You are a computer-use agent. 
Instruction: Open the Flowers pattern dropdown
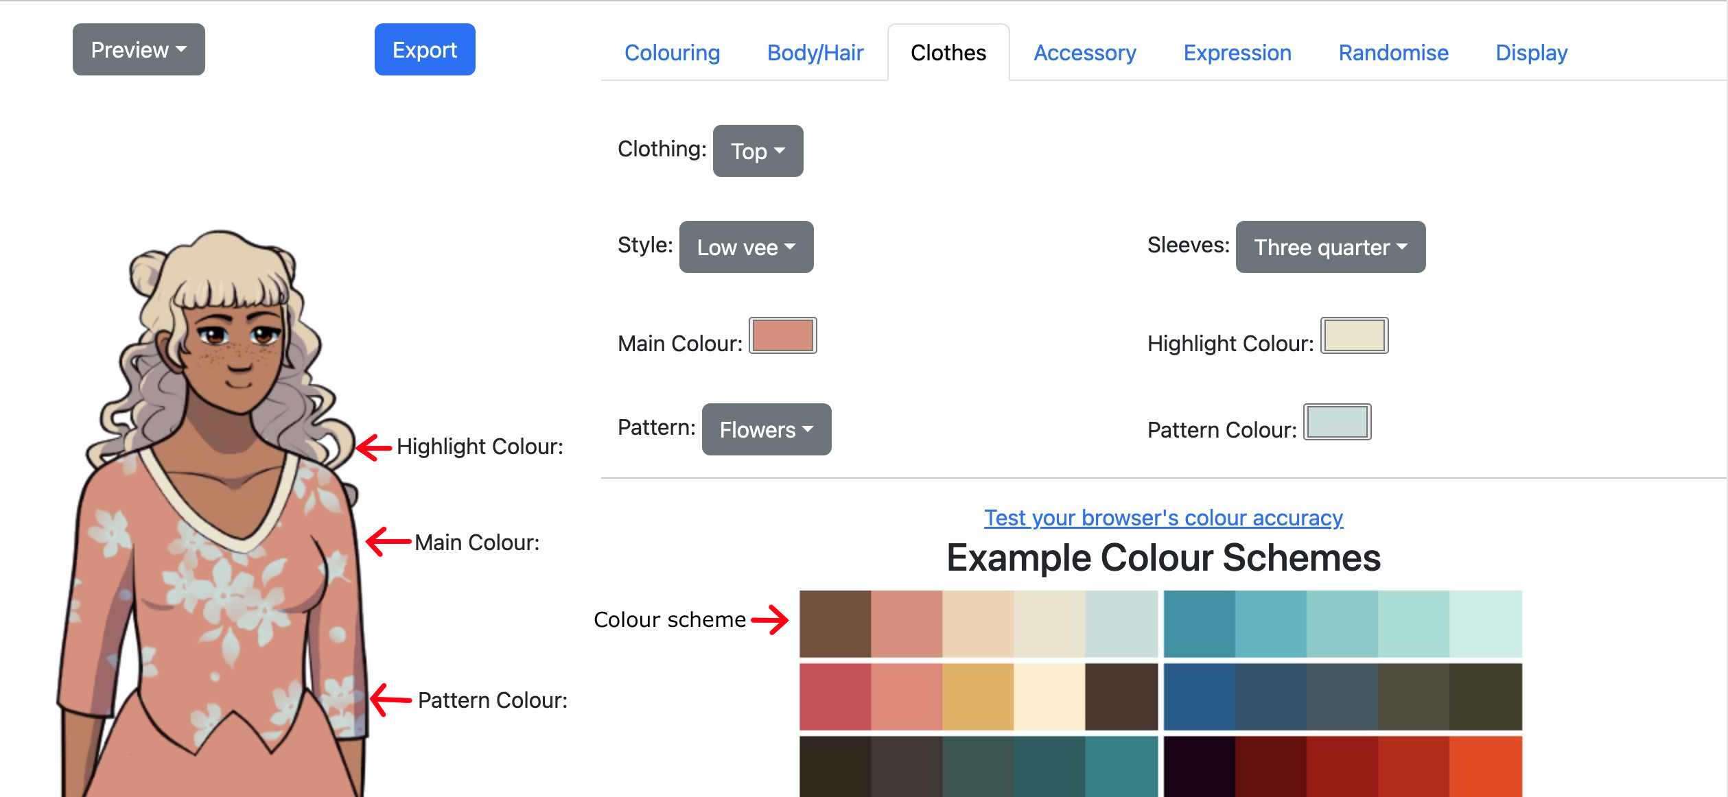click(x=767, y=429)
